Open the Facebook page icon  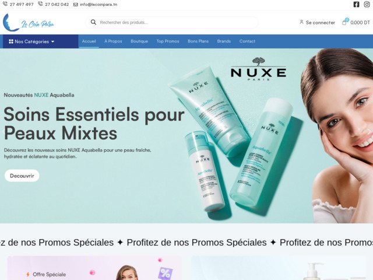[x=356, y=4]
